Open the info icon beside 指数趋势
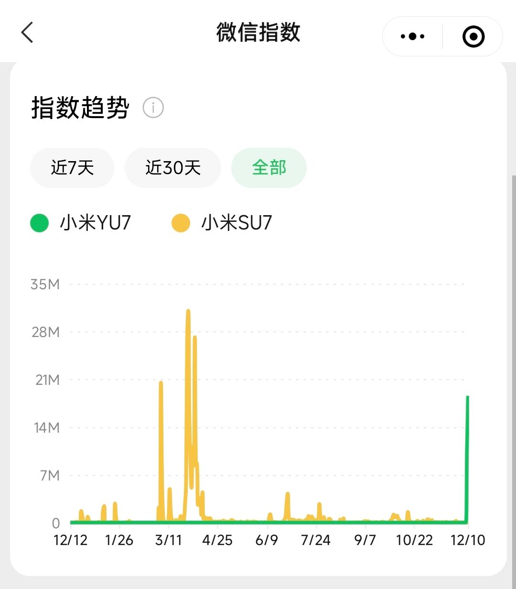516x589 pixels. [x=153, y=108]
